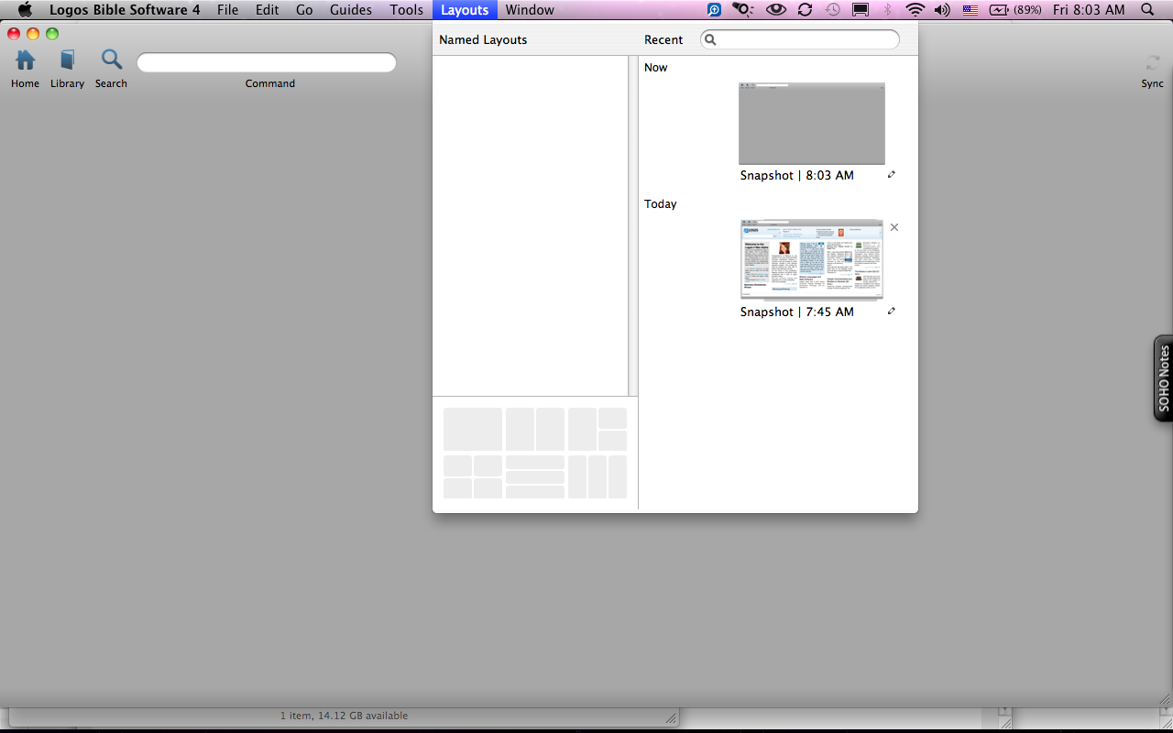Open the US flag input menu

[x=970, y=10]
